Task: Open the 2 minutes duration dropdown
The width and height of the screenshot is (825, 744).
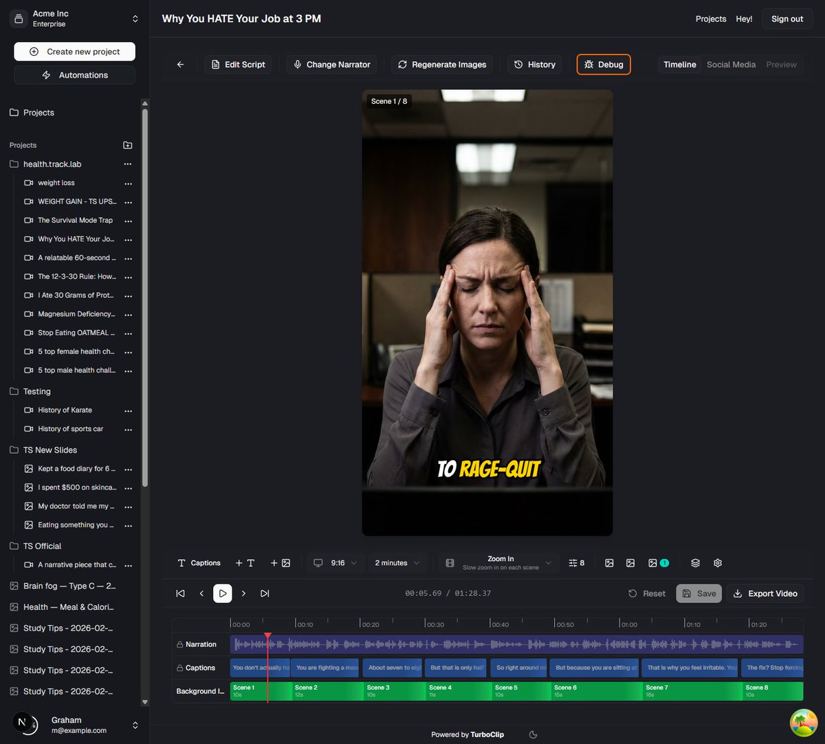Action: tap(397, 563)
